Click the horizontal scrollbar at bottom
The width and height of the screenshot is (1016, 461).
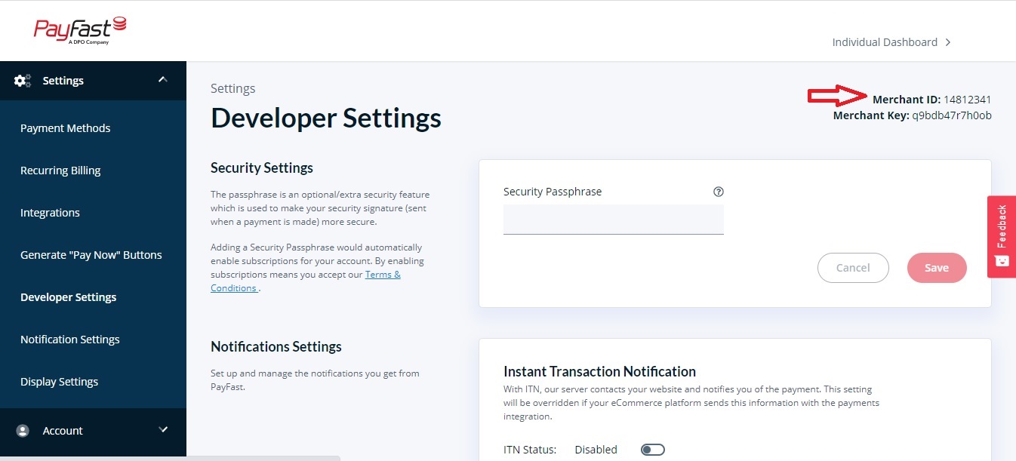click(170, 458)
